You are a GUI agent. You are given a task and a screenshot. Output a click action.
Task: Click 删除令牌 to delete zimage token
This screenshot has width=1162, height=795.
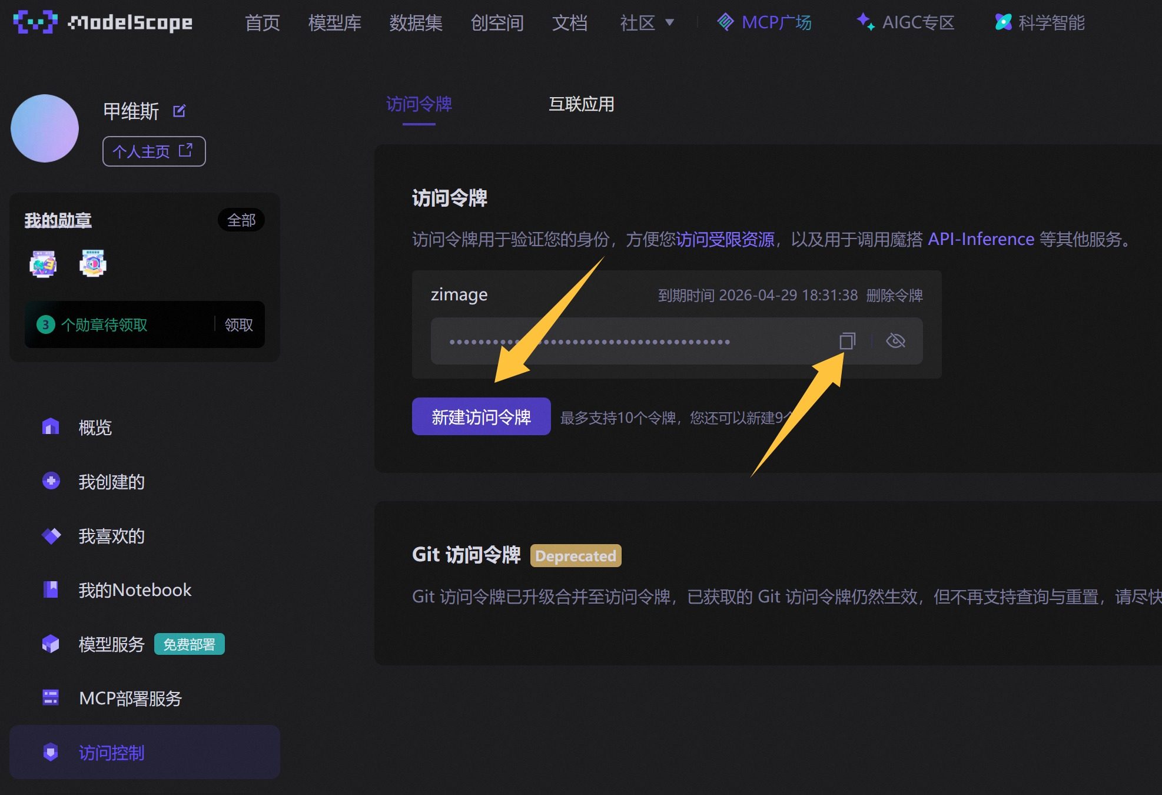(894, 295)
